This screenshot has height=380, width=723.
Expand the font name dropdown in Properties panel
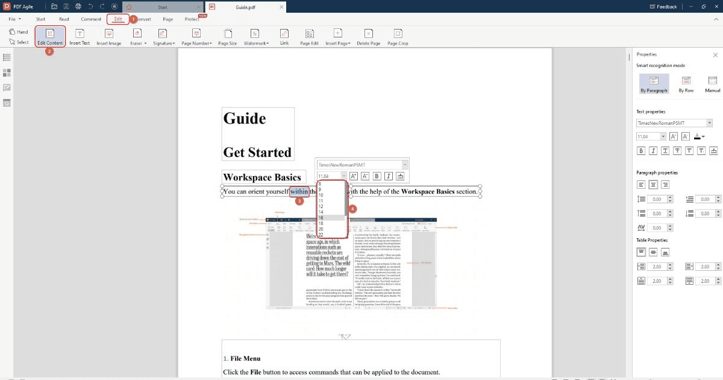pyautogui.click(x=709, y=123)
